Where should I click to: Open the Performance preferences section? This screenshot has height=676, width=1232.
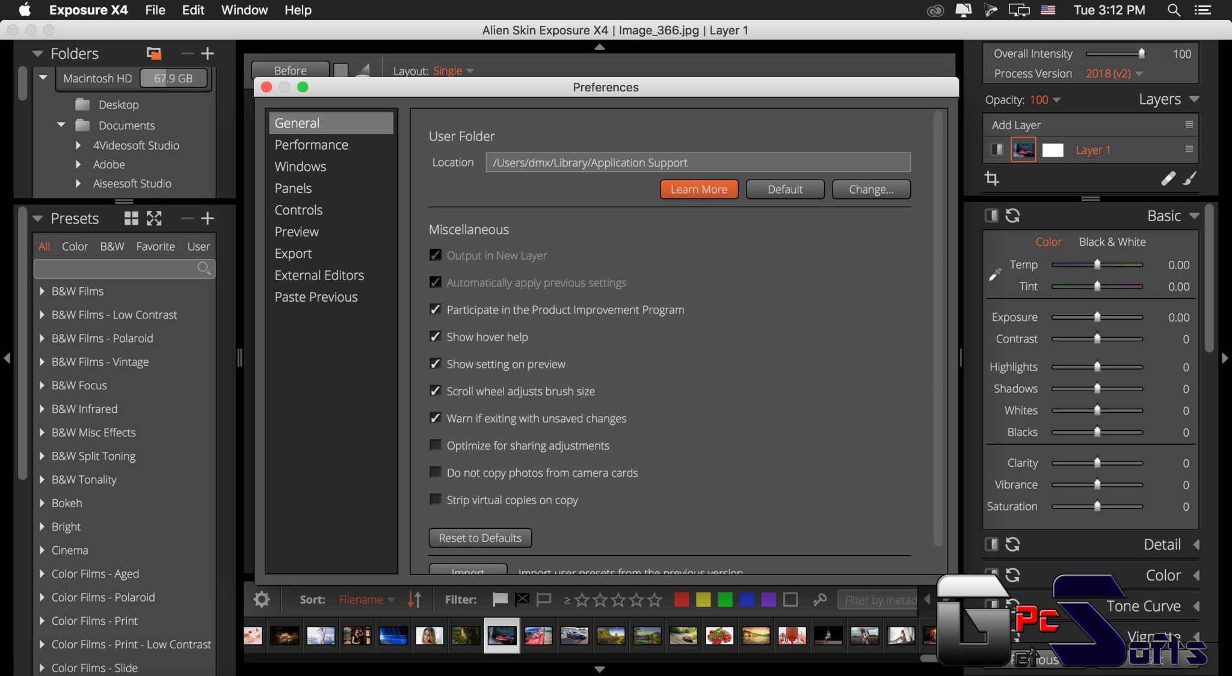(x=312, y=145)
